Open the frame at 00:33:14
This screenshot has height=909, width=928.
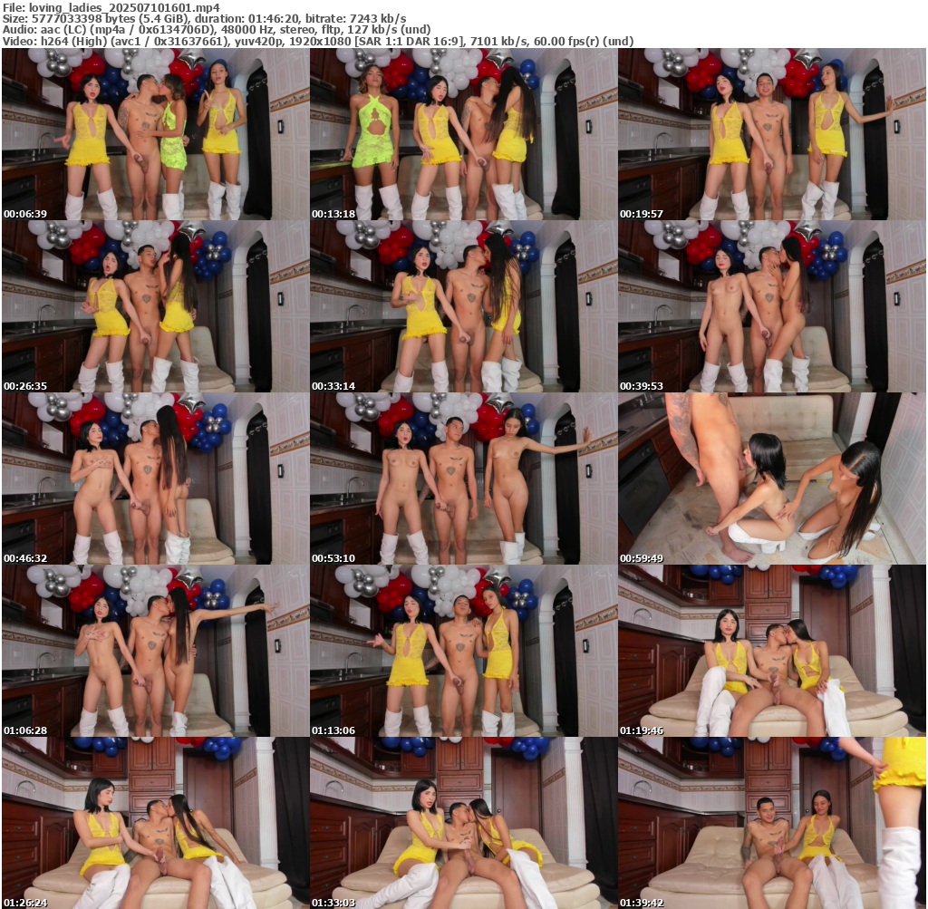pyautogui.click(x=463, y=306)
